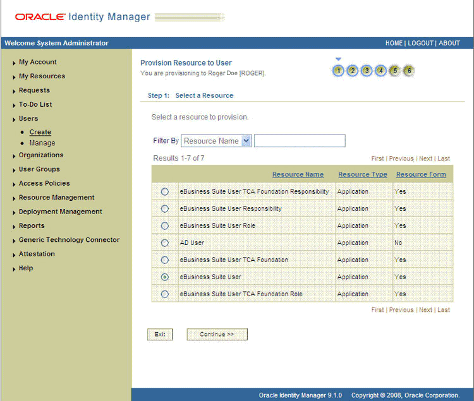Click step 1 wizard indicator circle

coord(338,71)
